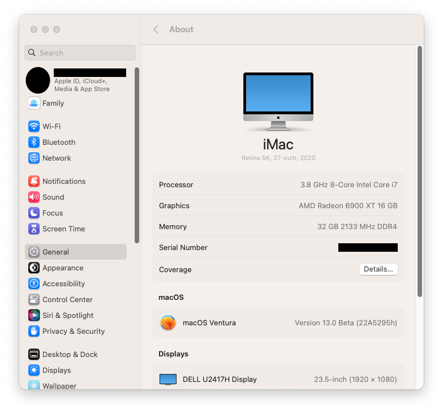The width and height of the screenshot is (443, 413).
Task: Click the Siri & Spotlight icon
Action: 34,315
